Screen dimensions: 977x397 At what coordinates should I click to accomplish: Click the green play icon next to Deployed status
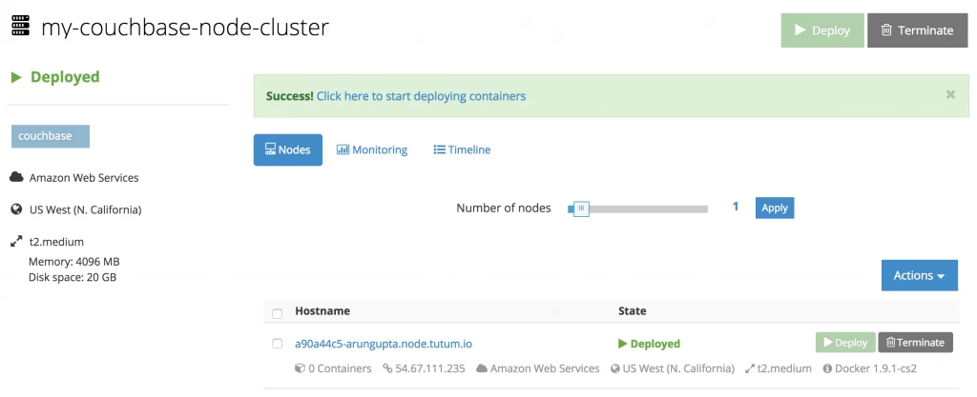click(x=17, y=77)
